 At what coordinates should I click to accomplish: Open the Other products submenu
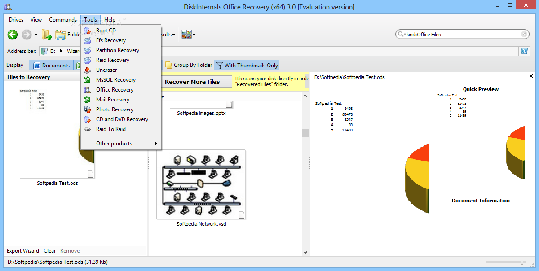[121, 144]
